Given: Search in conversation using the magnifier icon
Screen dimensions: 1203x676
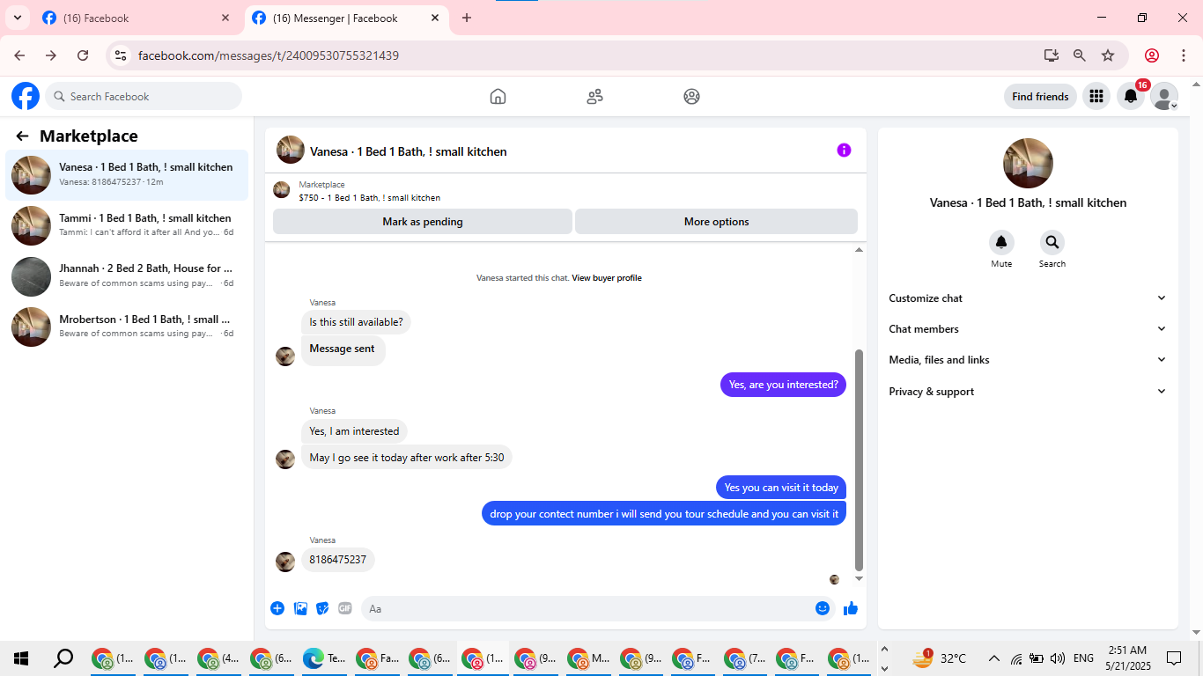Looking at the screenshot, I should pos(1052,243).
